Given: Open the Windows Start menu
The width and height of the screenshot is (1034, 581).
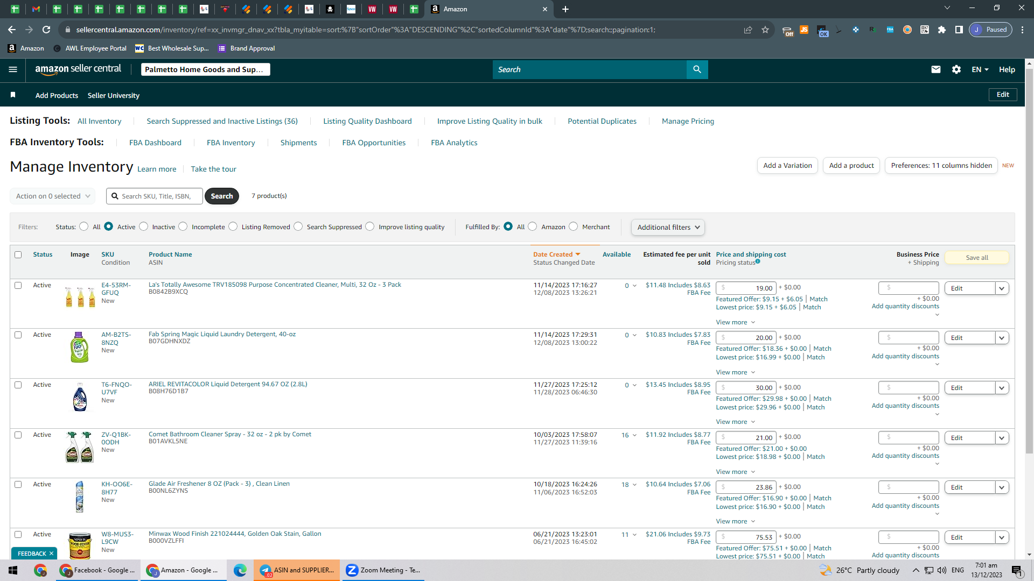Looking at the screenshot, I should point(13,570).
